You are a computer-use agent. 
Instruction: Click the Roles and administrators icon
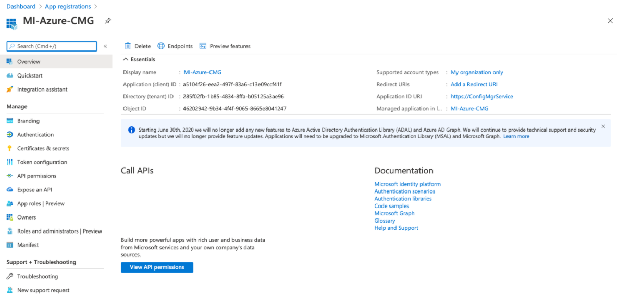tap(10, 231)
